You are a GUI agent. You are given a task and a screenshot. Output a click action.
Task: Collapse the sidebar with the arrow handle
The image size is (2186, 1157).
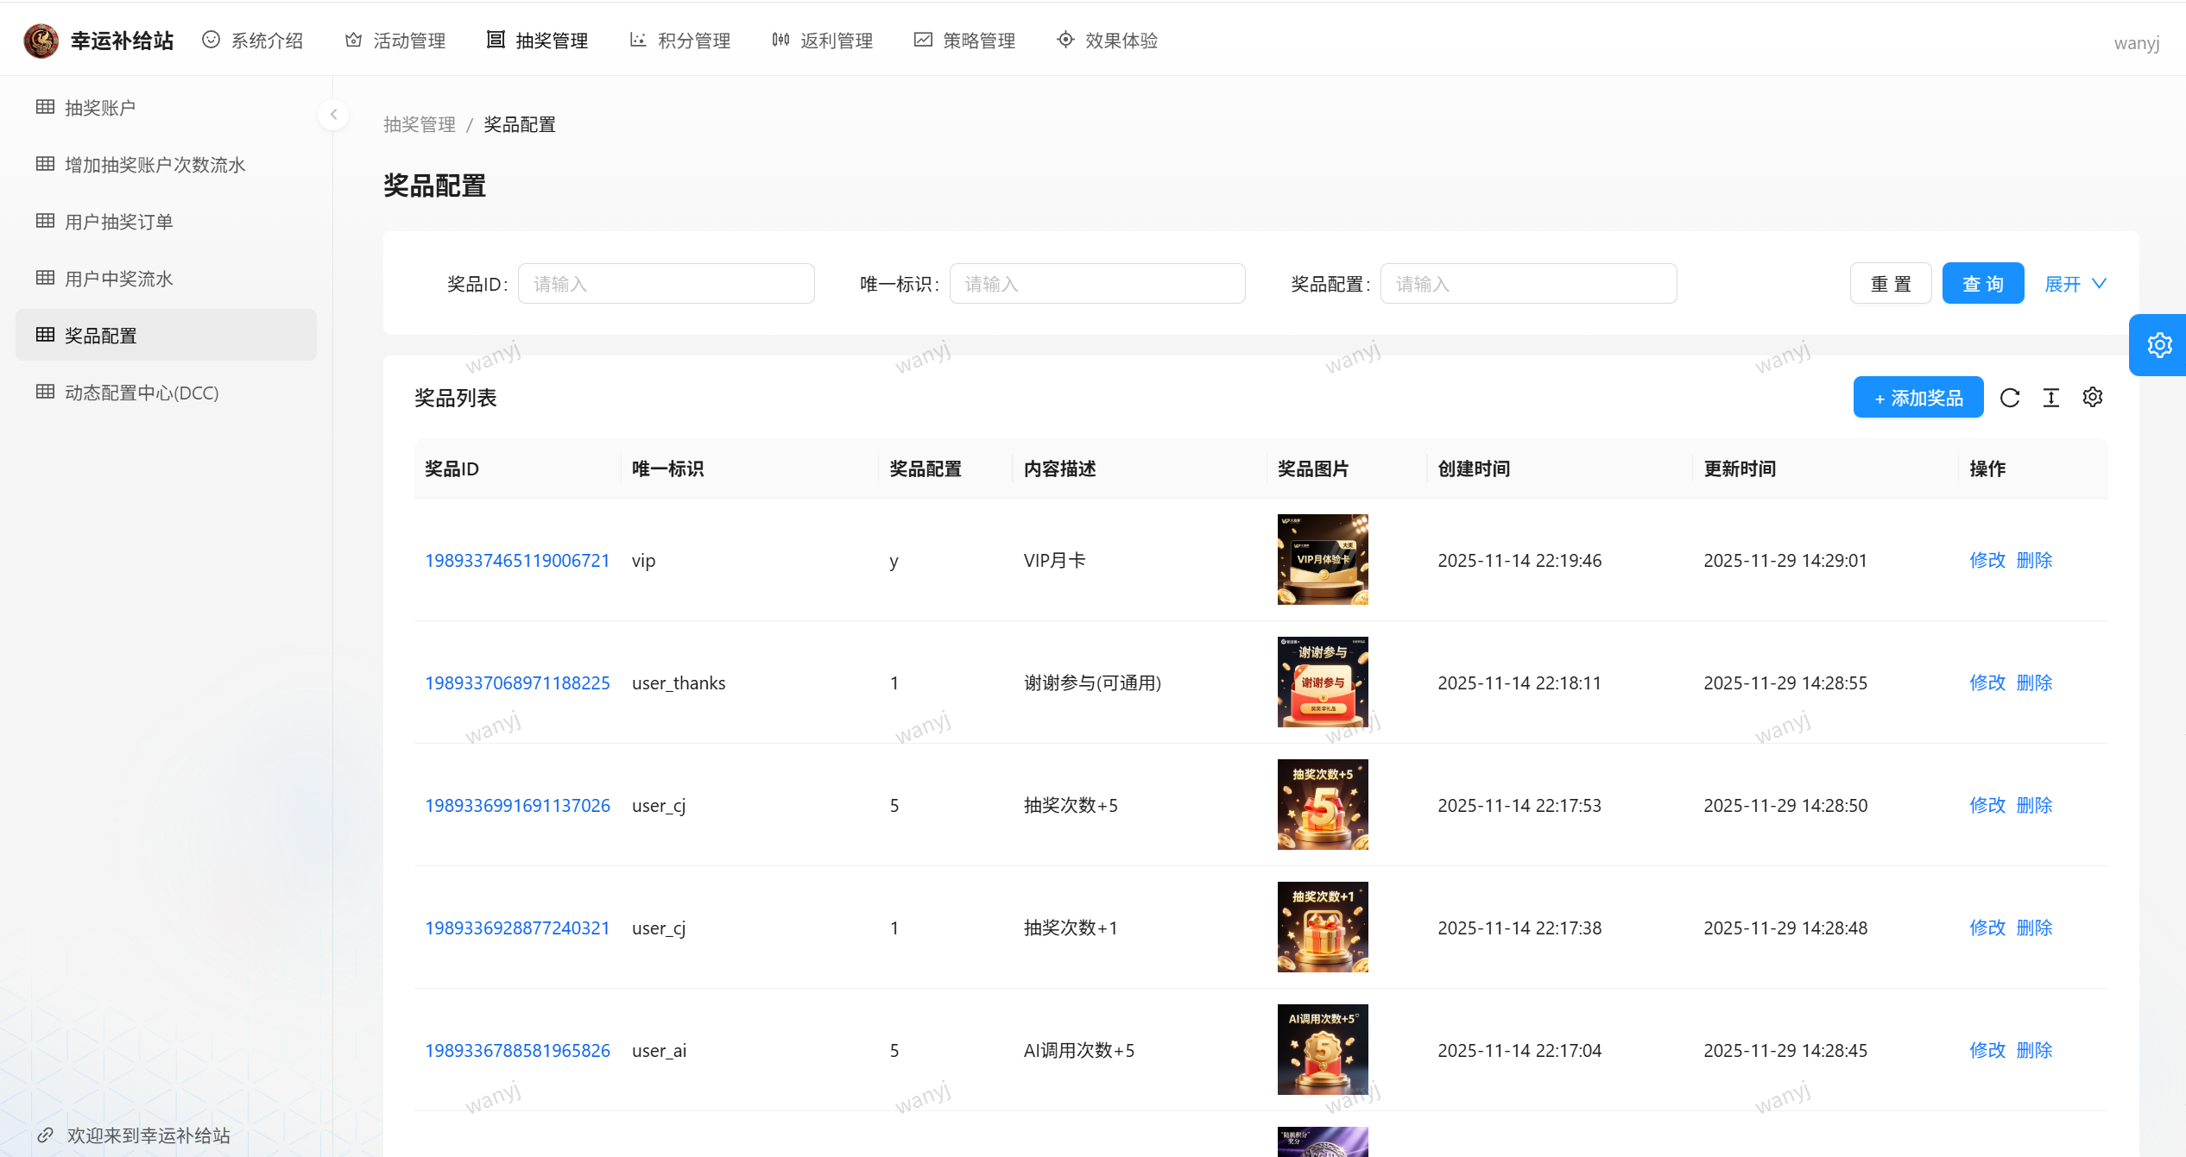[333, 115]
